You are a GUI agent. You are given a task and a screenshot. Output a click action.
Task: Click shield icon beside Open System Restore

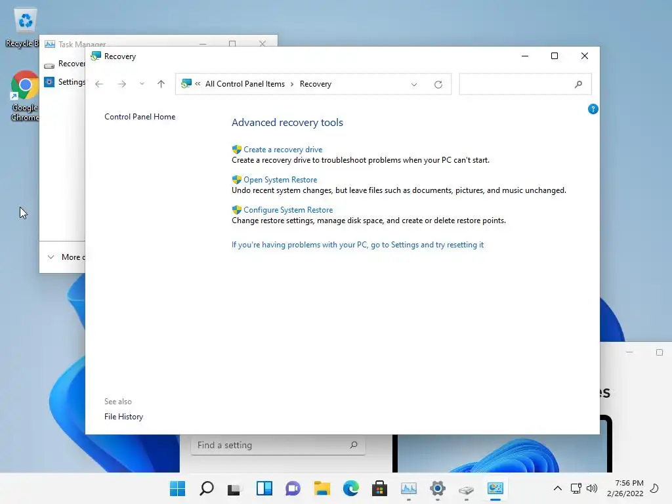[x=236, y=180]
